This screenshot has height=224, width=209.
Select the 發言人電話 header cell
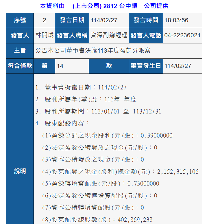pos(146,35)
